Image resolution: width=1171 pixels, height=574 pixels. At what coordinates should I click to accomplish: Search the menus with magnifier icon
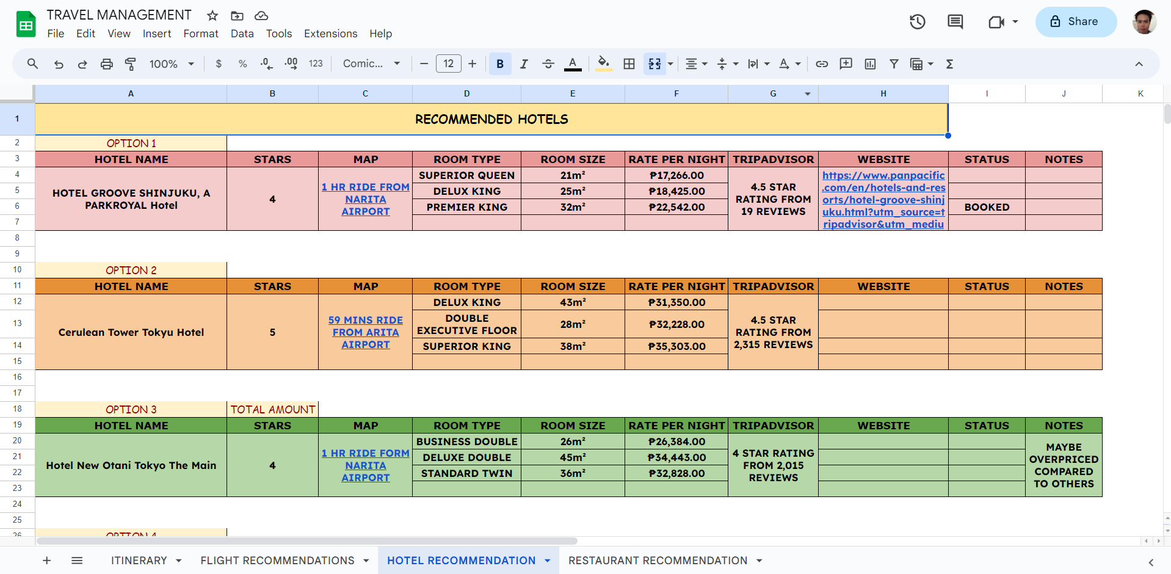point(33,64)
